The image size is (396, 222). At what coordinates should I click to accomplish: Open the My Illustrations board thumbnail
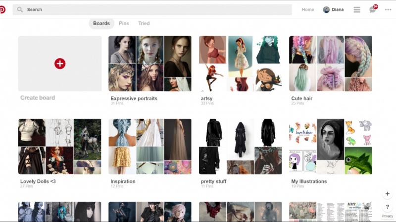[x=331, y=147]
